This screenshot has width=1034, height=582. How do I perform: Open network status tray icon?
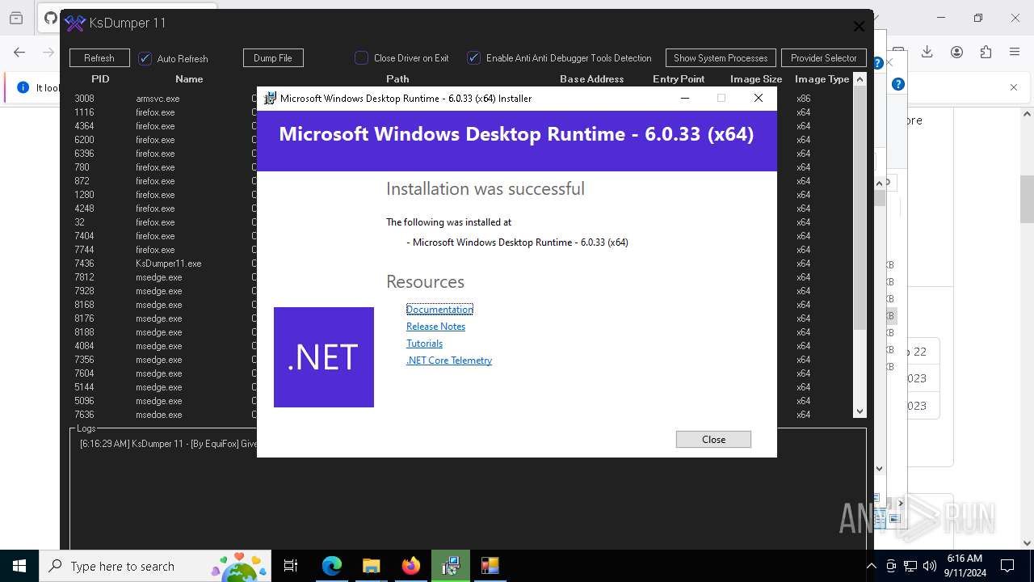tap(910, 566)
